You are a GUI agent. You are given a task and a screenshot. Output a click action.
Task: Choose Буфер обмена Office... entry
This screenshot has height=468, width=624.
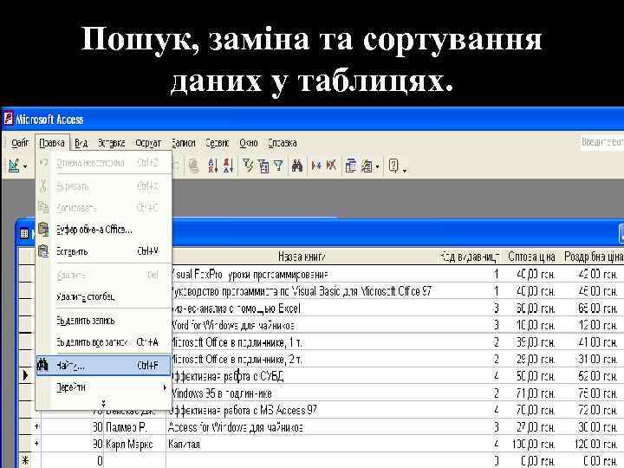tap(103, 230)
